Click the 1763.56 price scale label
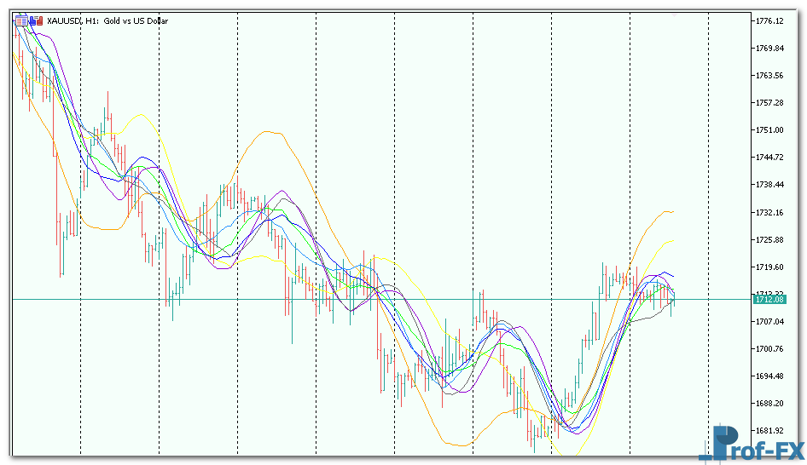The image size is (807, 465). 769,76
